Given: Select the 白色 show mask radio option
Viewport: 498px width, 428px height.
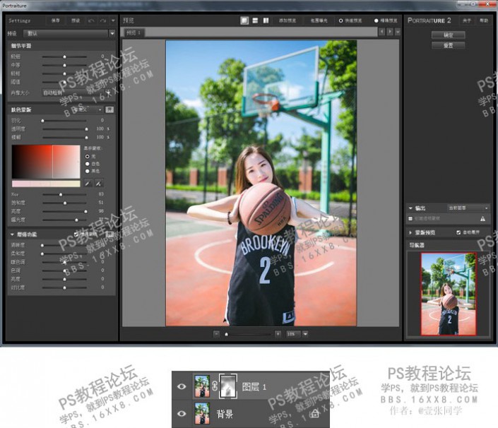Looking at the screenshot, I should tap(88, 164).
